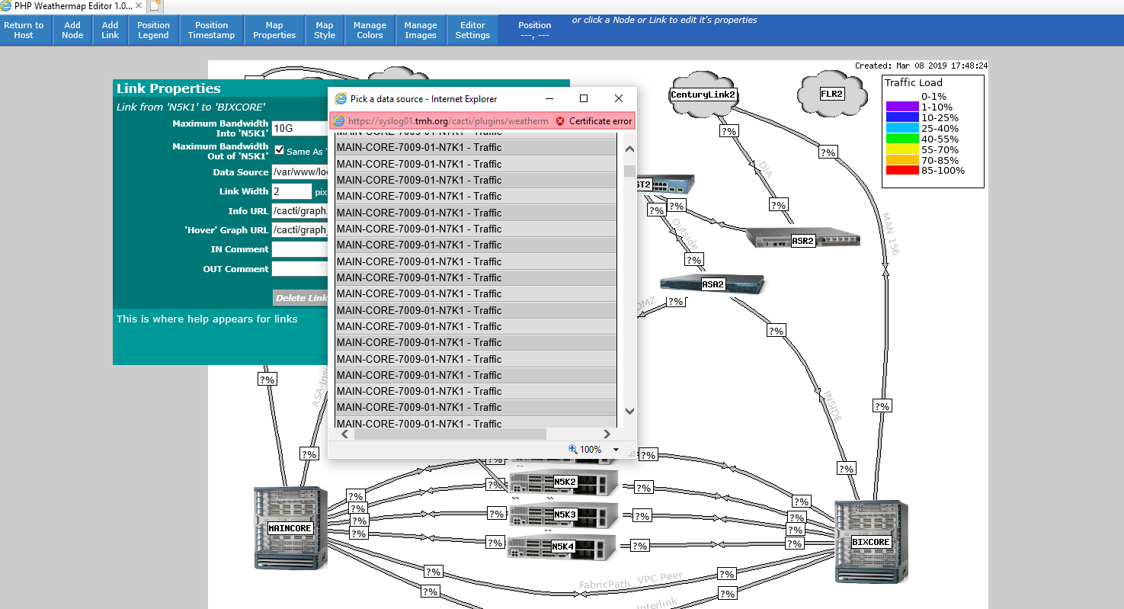Open Manage Colors from the toolbar
This screenshot has height=609, width=1124.
click(x=370, y=30)
